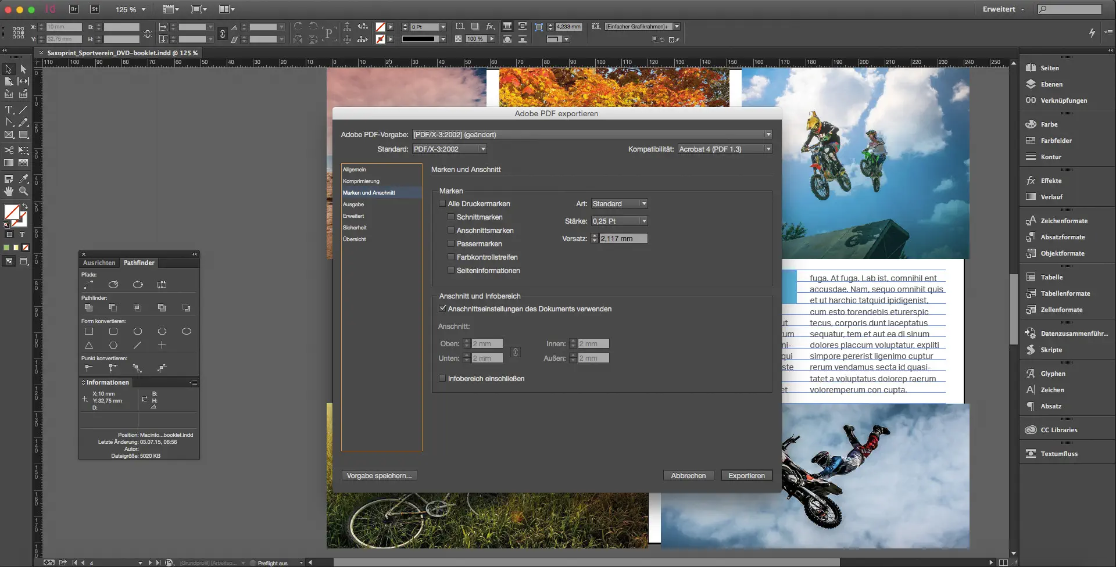Image resolution: width=1116 pixels, height=567 pixels.
Task: Open the Adobe PDF-Vorgabe dropdown
Action: 592,135
